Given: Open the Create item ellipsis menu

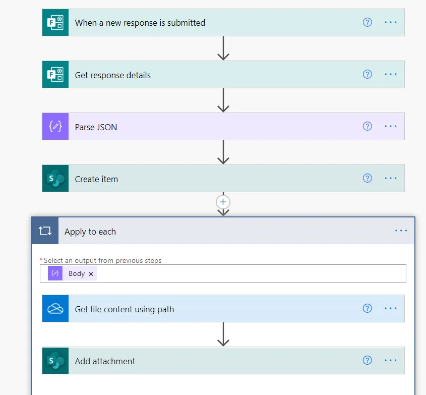Looking at the screenshot, I should point(391,178).
